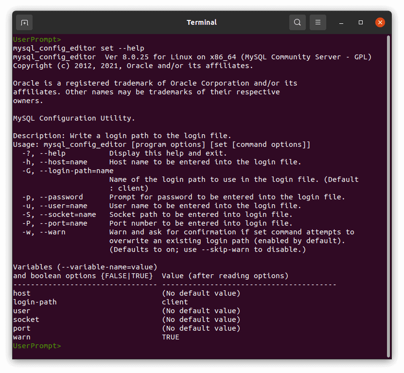Click the '-h, --host=name' option
The width and height of the screenshot is (404, 373).
pyautogui.click(x=54, y=162)
